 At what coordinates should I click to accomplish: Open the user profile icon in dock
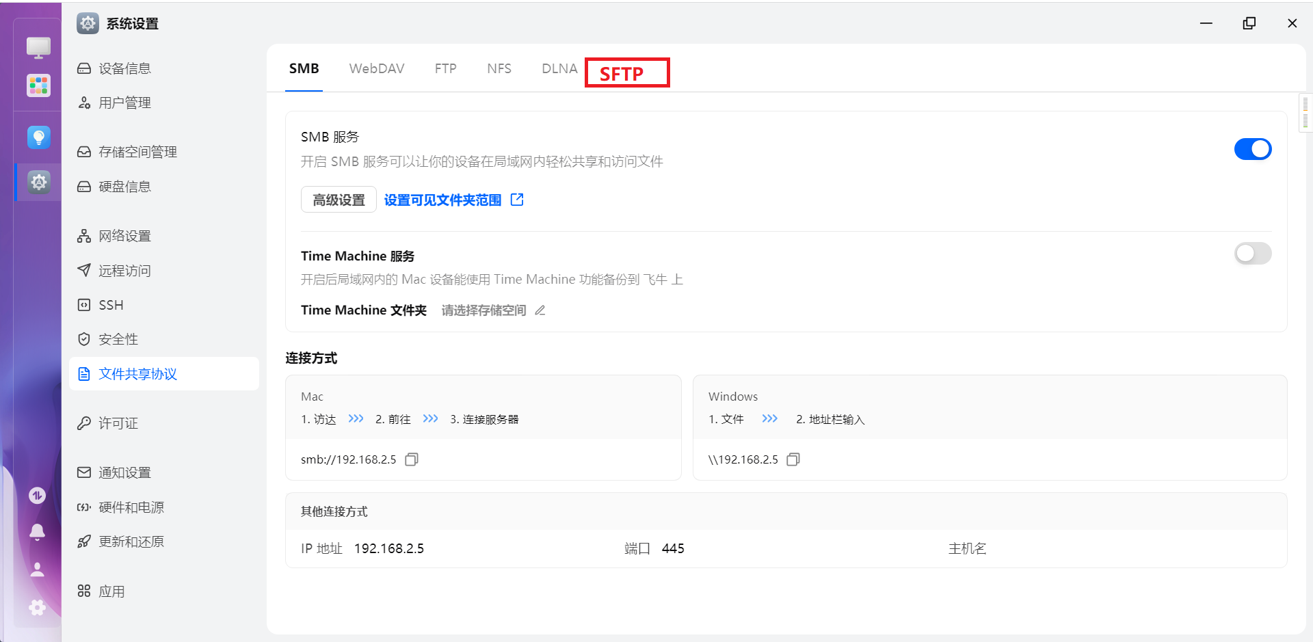click(38, 570)
